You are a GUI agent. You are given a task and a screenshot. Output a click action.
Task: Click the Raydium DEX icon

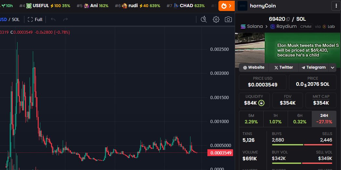[x=272, y=27]
